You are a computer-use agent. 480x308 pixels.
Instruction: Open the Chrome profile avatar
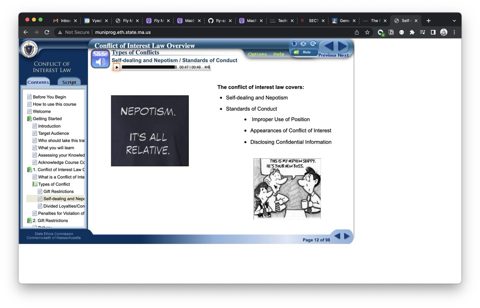coord(444,32)
